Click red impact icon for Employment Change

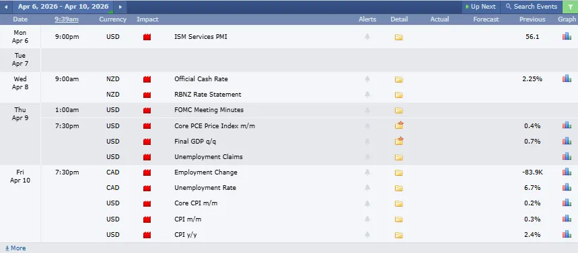(147, 172)
